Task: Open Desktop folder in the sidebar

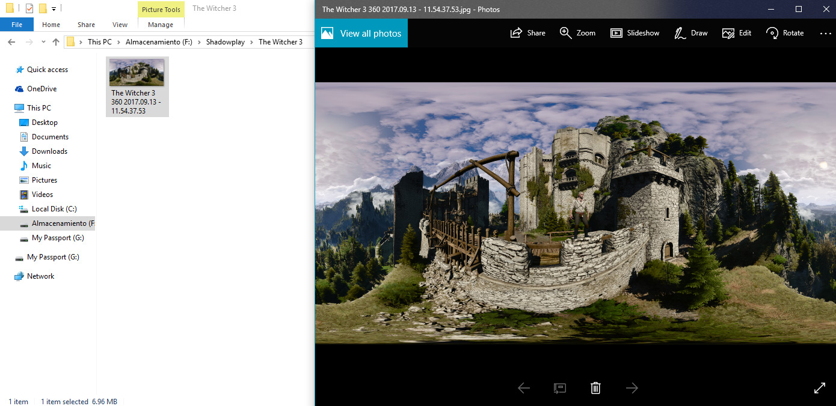Action: coord(45,123)
